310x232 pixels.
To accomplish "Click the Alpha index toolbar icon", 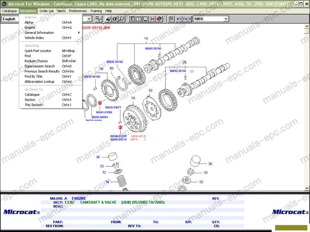I will 115,19.
